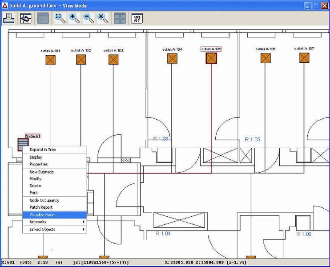This screenshot has width=330, height=267.
Task: Minimize the build.A ground floor window
Action: [307, 6]
